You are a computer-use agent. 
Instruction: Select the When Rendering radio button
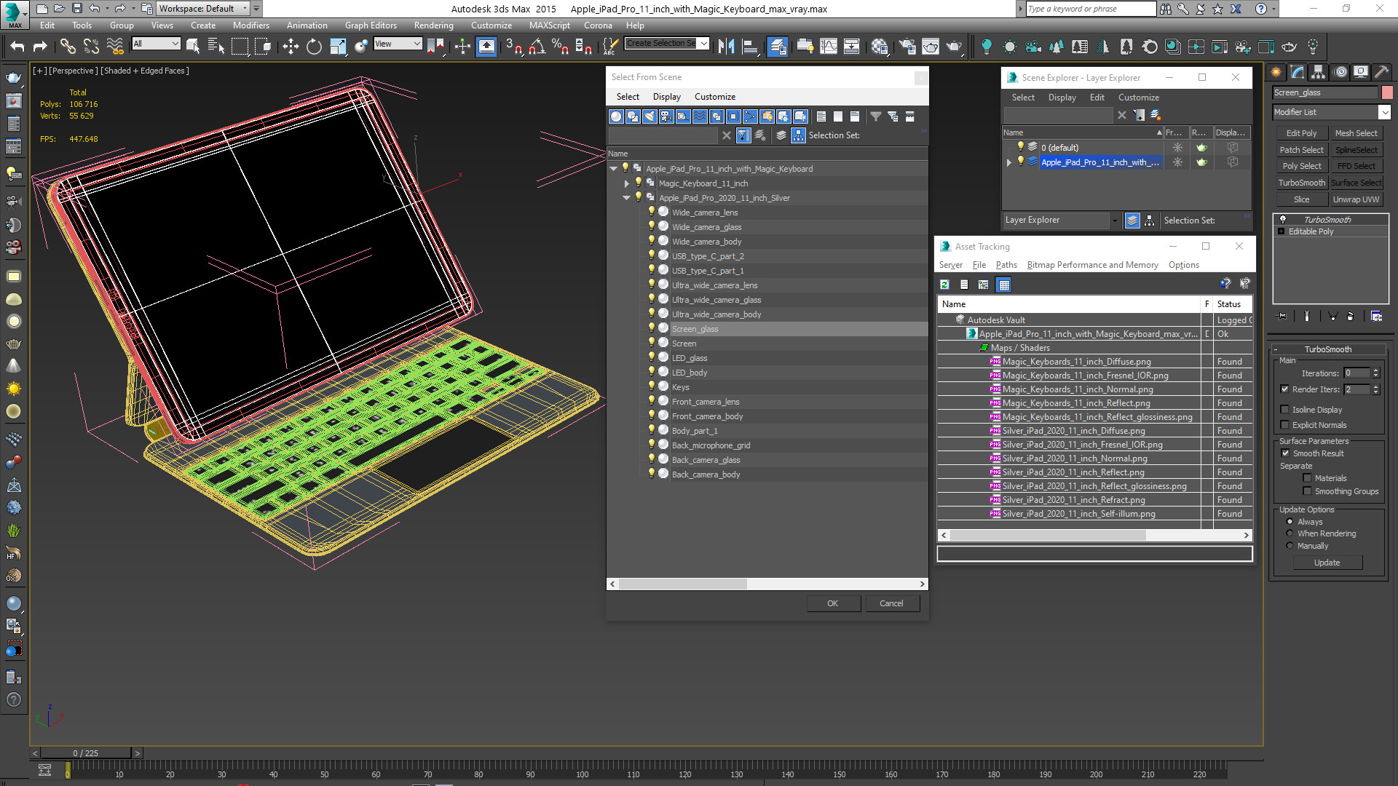coord(1290,533)
